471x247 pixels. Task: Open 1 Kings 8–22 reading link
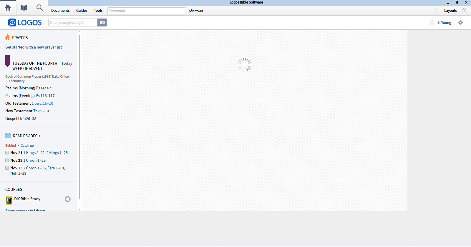tap(34, 153)
